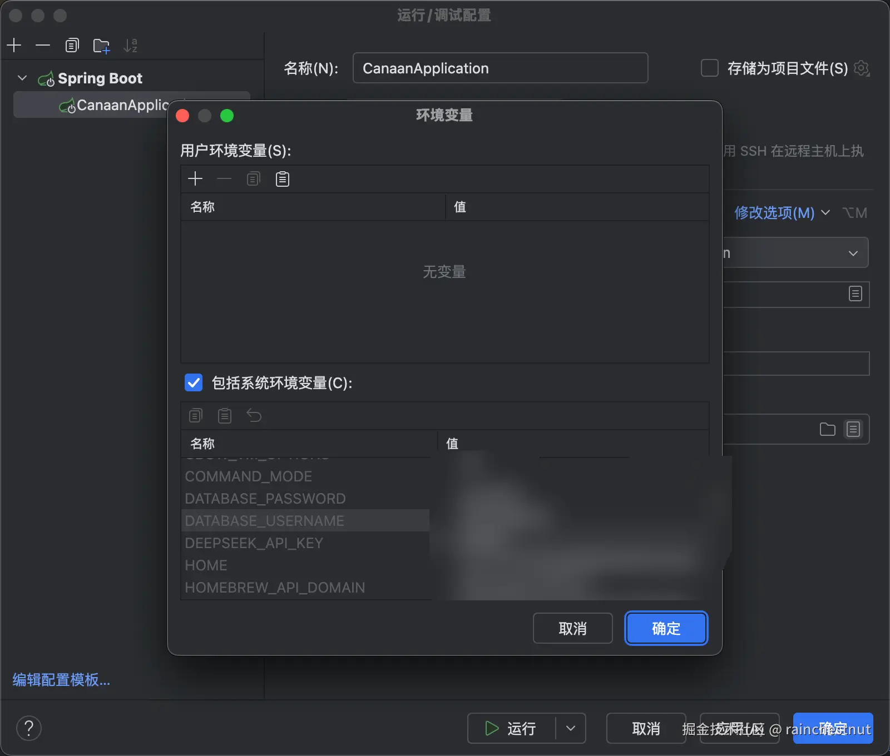Screen dimensions: 890x756
Task: Copy system environment variables
Action: click(196, 415)
